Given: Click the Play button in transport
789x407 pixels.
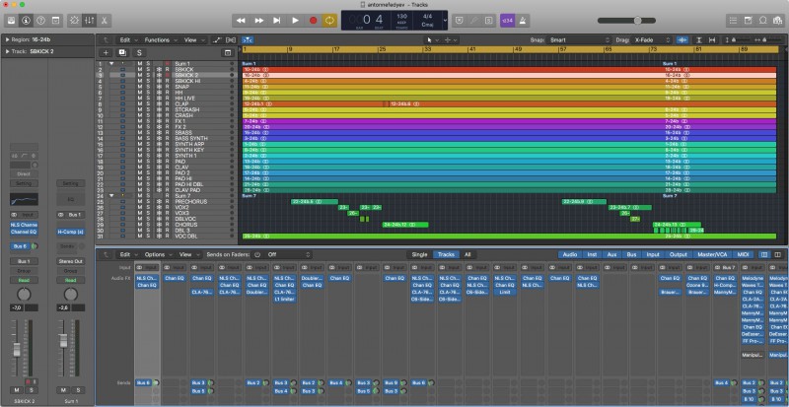Looking at the screenshot, I should point(295,20).
